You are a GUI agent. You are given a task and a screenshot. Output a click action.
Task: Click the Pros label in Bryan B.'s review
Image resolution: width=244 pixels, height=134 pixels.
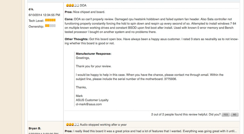[69, 131]
